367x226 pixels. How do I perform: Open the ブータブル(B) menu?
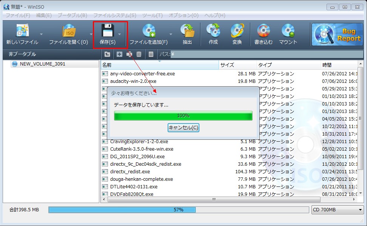coord(72,15)
